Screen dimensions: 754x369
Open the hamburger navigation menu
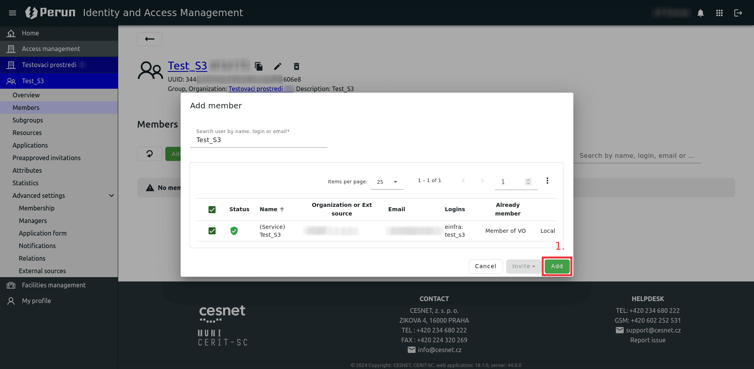click(x=13, y=13)
